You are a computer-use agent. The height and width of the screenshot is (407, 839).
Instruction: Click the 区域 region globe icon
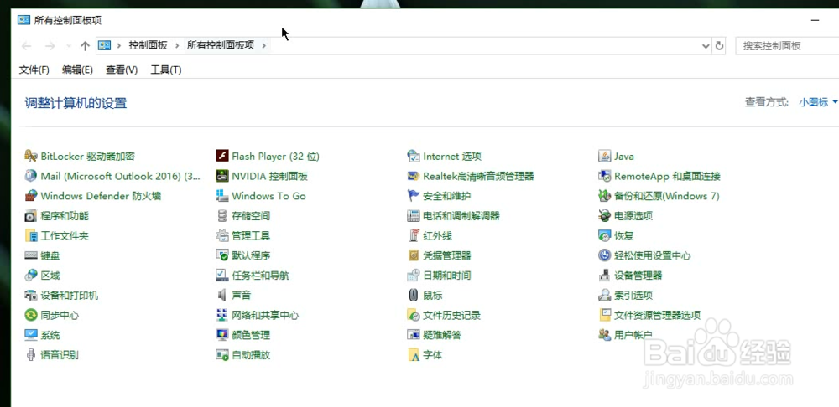tap(31, 275)
